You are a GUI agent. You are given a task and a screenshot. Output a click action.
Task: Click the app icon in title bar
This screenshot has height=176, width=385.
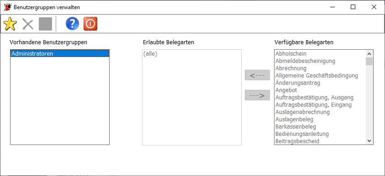(8, 7)
